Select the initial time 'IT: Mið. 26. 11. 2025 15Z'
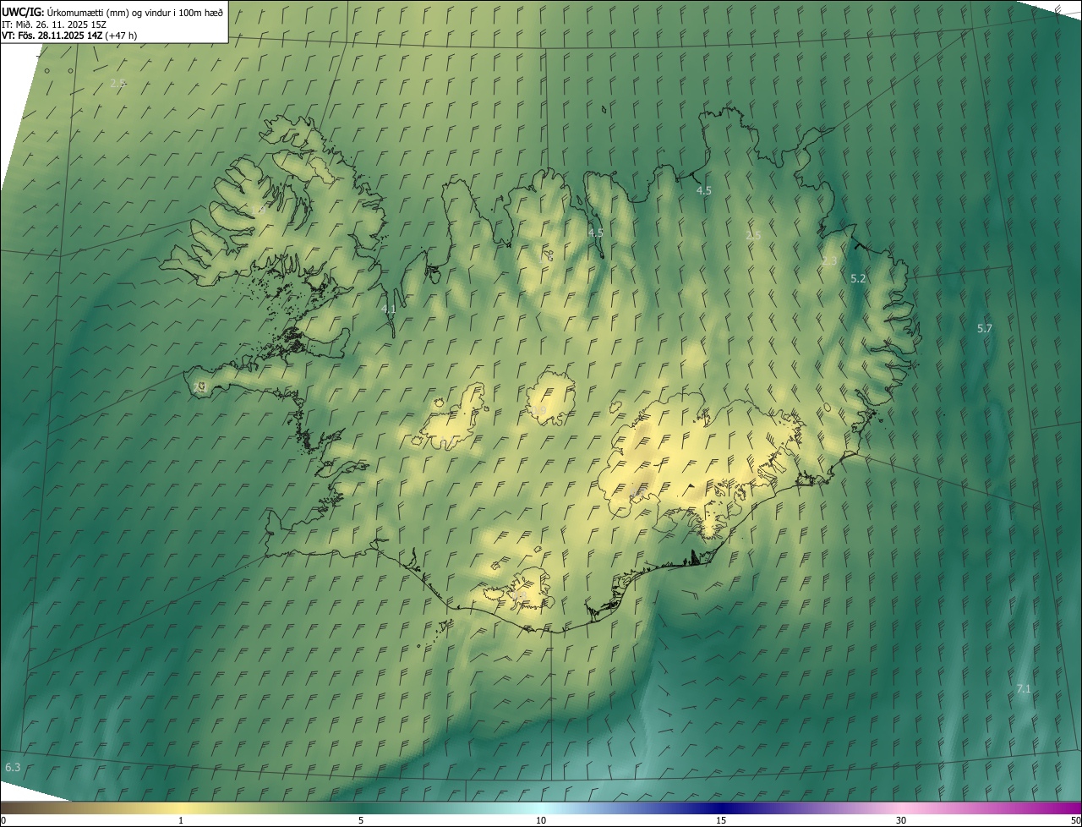The image size is (1082, 827). click(x=53, y=24)
